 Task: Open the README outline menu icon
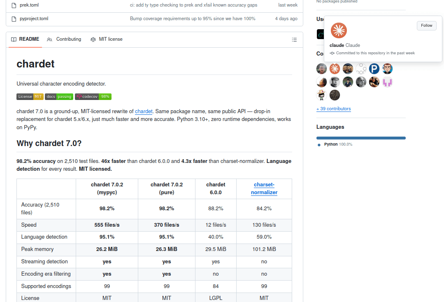coord(294,39)
